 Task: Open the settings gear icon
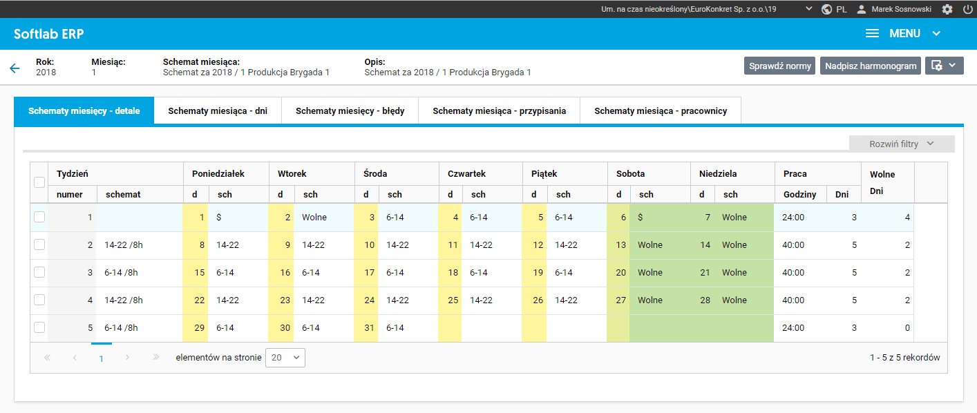coord(947,9)
